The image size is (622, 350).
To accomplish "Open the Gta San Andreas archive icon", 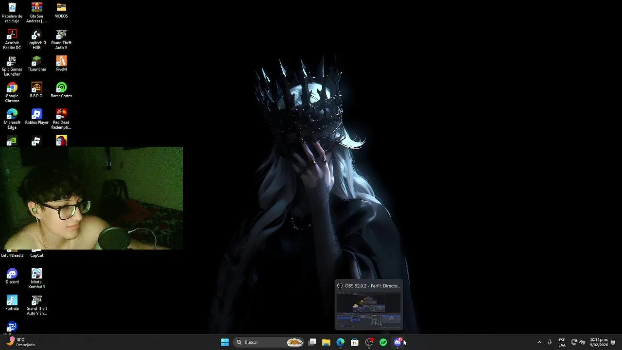I will pos(36,13).
